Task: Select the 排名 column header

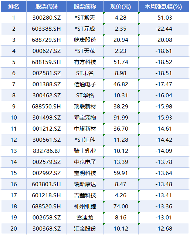Action: (14, 6)
